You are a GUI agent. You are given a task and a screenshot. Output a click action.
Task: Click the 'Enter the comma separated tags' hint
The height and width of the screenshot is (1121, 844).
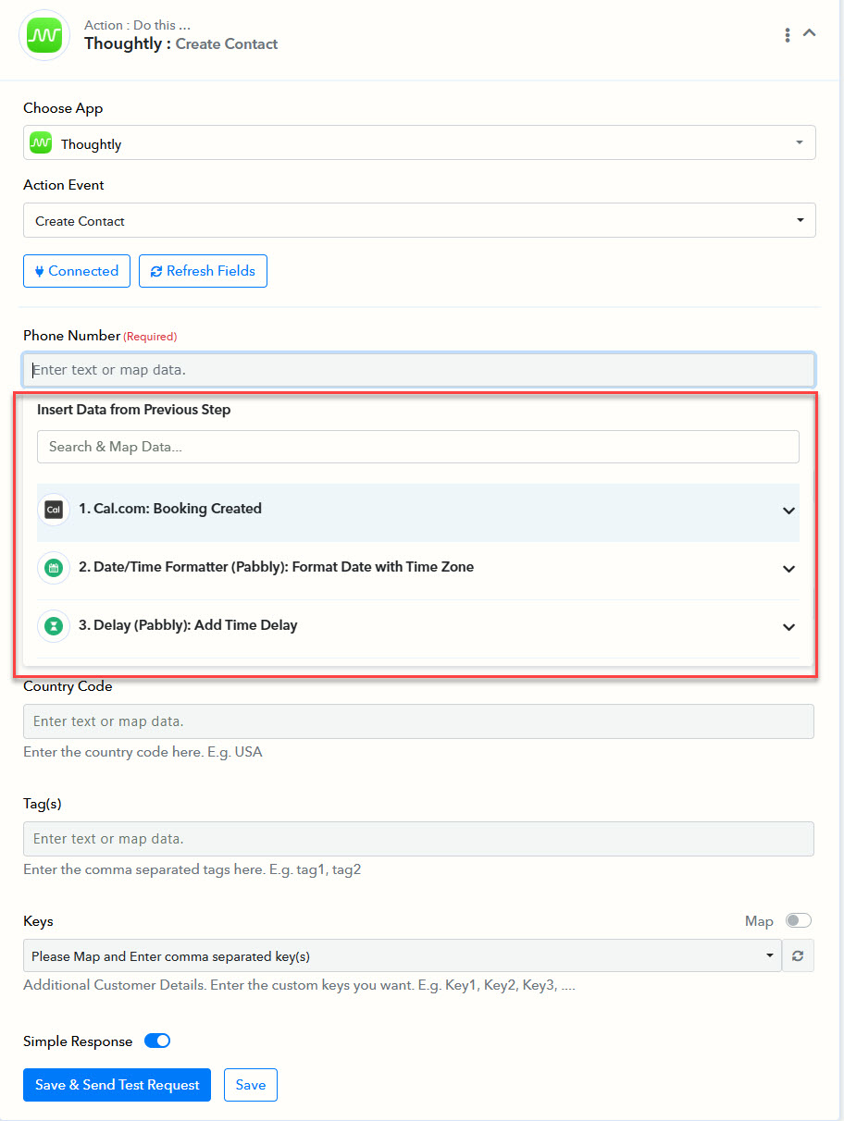point(192,869)
